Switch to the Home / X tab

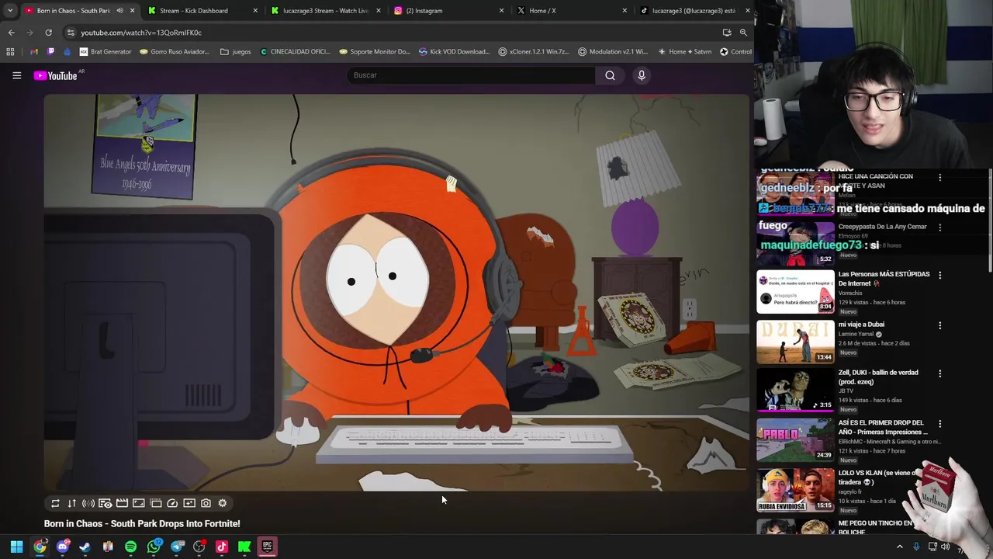tap(571, 11)
